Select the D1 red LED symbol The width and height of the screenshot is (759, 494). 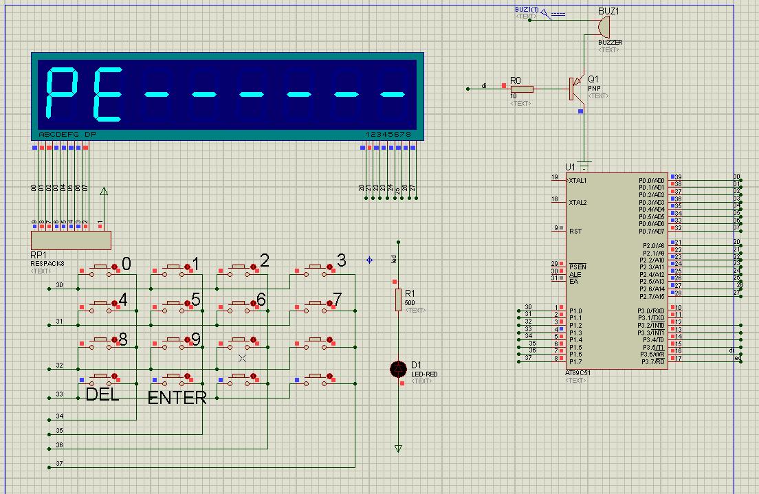click(398, 370)
